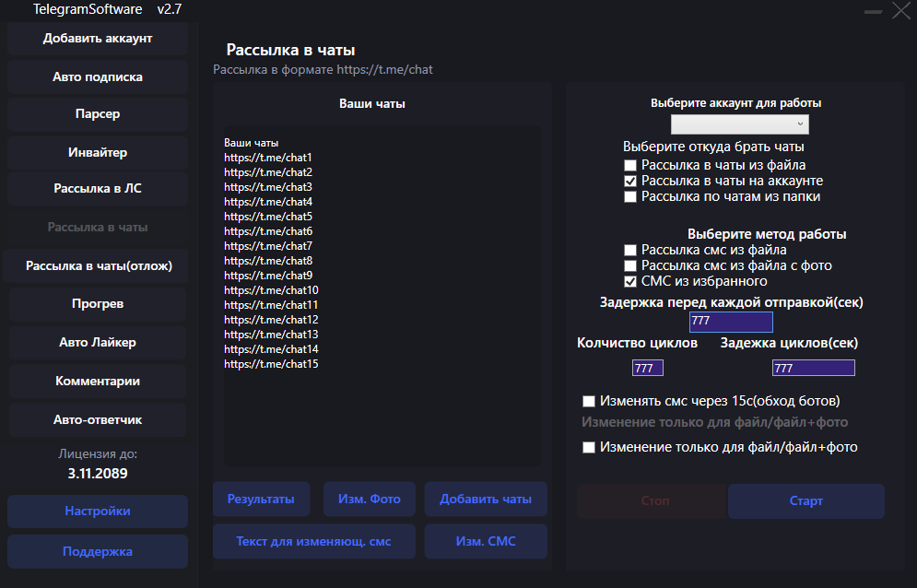Select the dimmed Рассылка в чаты sidebar item

(98, 227)
